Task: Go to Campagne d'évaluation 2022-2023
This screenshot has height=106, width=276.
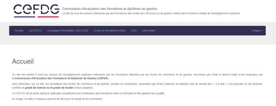Action: pyautogui.click(x=67, y=31)
